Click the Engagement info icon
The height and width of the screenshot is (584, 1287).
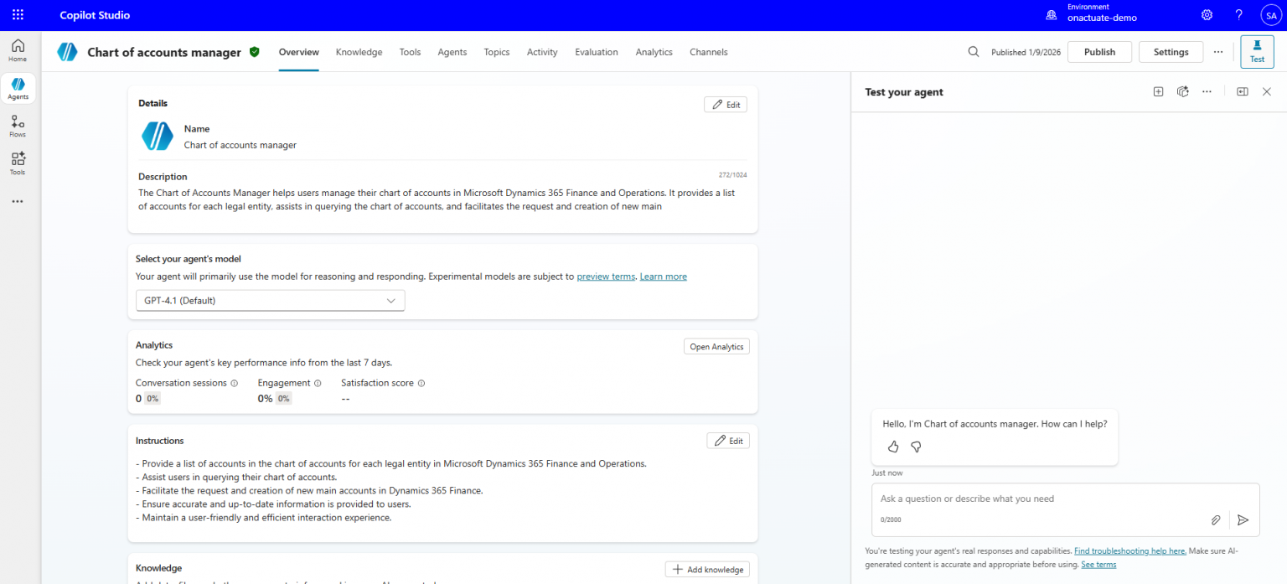318,383
